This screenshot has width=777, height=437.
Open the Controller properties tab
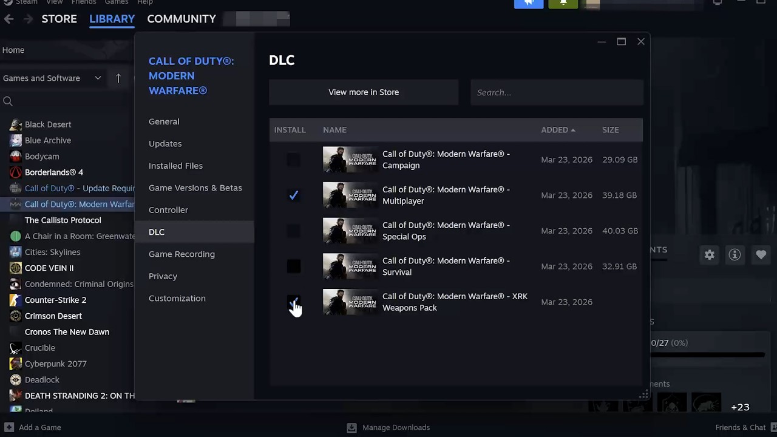194,210
